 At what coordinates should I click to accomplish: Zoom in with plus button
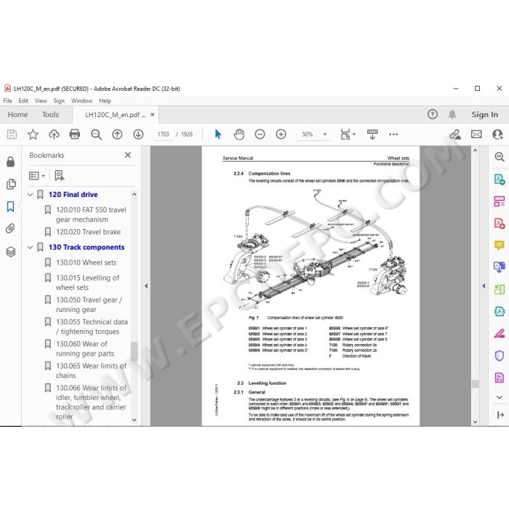[281, 134]
